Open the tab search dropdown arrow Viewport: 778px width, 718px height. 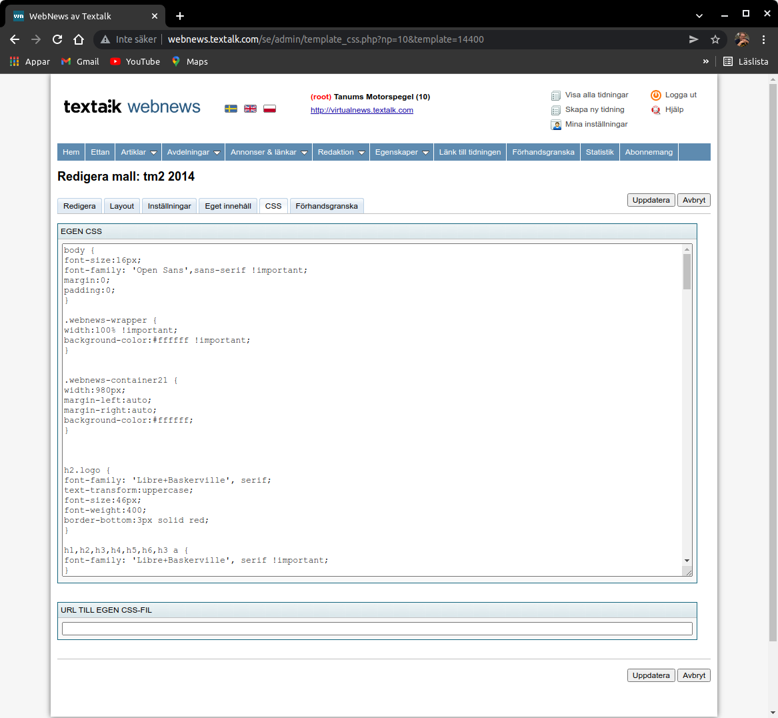tap(699, 16)
